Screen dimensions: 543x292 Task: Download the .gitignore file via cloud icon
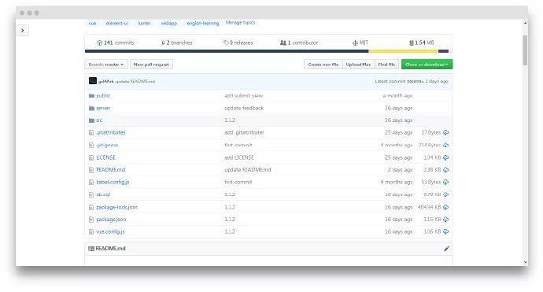point(445,145)
